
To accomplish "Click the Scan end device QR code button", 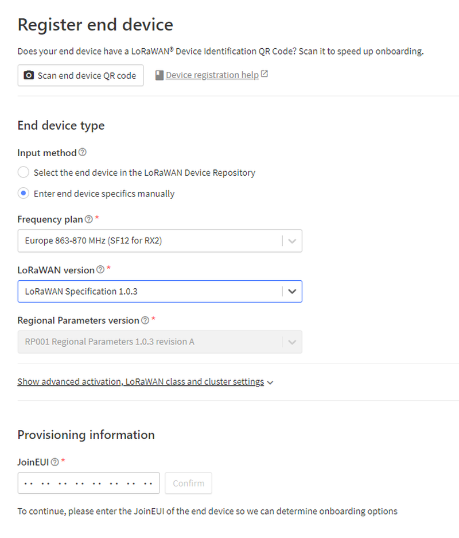I will click(x=80, y=75).
